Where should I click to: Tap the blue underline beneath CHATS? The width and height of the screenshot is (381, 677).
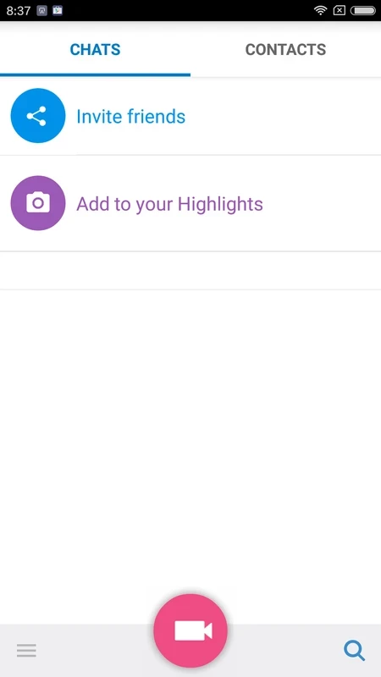tap(95, 74)
